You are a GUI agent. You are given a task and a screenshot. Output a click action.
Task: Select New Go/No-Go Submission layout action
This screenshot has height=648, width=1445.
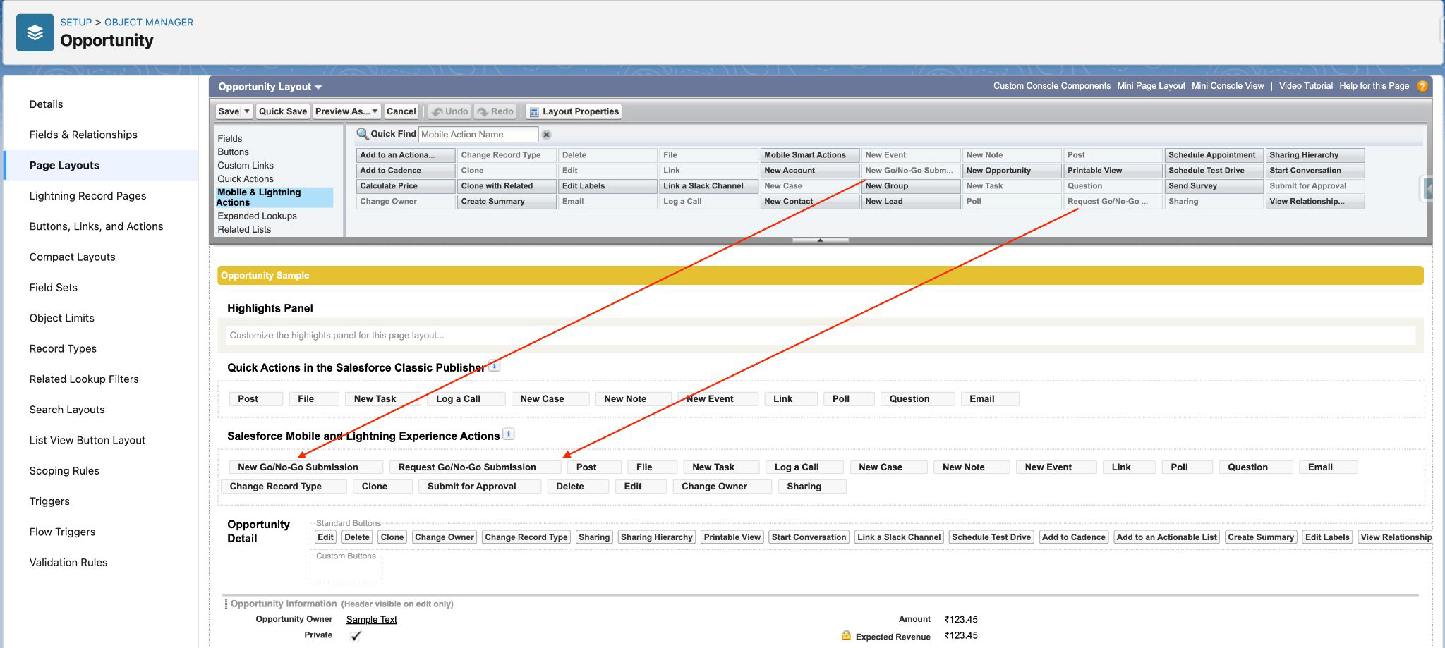pyautogui.click(x=306, y=467)
